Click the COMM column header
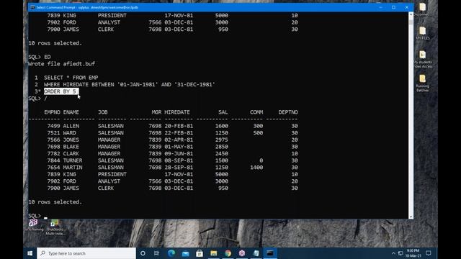This screenshot has width=461, height=259. [x=256, y=112]
